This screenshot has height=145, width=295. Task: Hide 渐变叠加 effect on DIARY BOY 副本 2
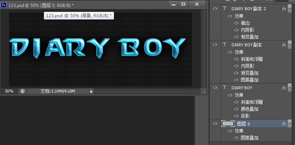[x=236, y=37]
